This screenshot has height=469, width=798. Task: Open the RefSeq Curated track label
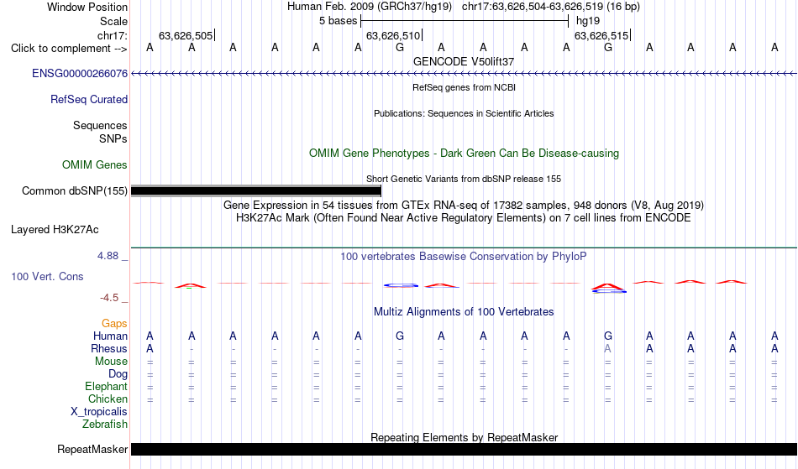point(89,100)
